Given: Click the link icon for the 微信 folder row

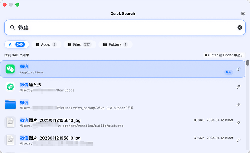Looking at the screenshot, I should click(x=238, y=105).
